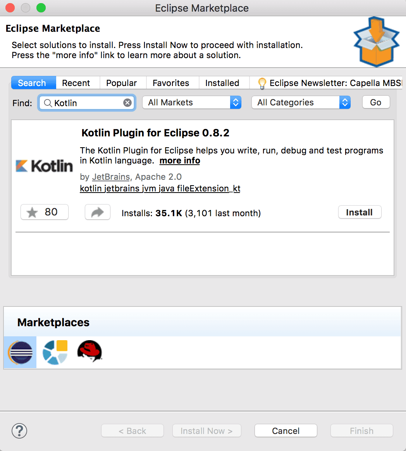
Task: Open help via question mark icon
Action: [x=19, y=430]
